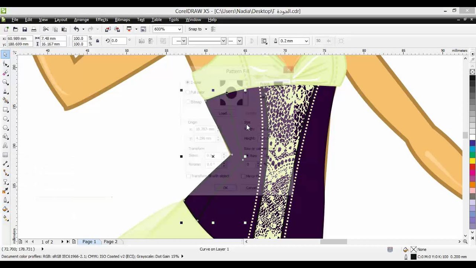
Task: Cut selection with the scissors icon
Action: click(46, 29)
